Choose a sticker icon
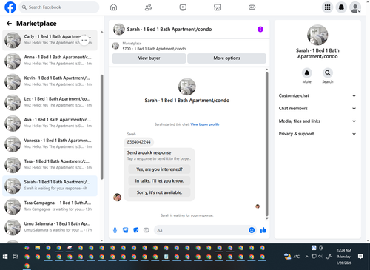Screen dimensions: 370x270 [136, 230]
